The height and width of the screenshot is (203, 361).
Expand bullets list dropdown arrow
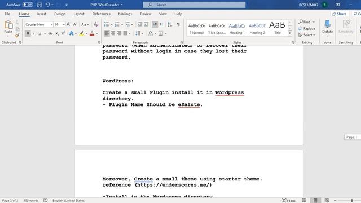coord(112,24)
